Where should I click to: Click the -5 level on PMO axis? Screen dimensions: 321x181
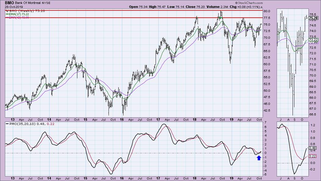[x=265, y=175]
